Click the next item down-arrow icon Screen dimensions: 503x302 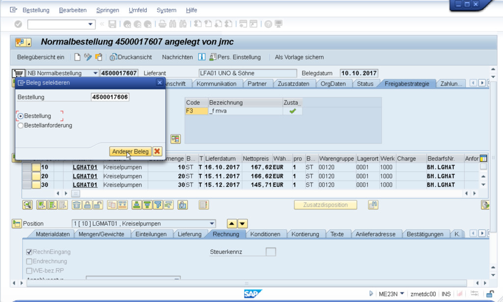coord(243,223)
